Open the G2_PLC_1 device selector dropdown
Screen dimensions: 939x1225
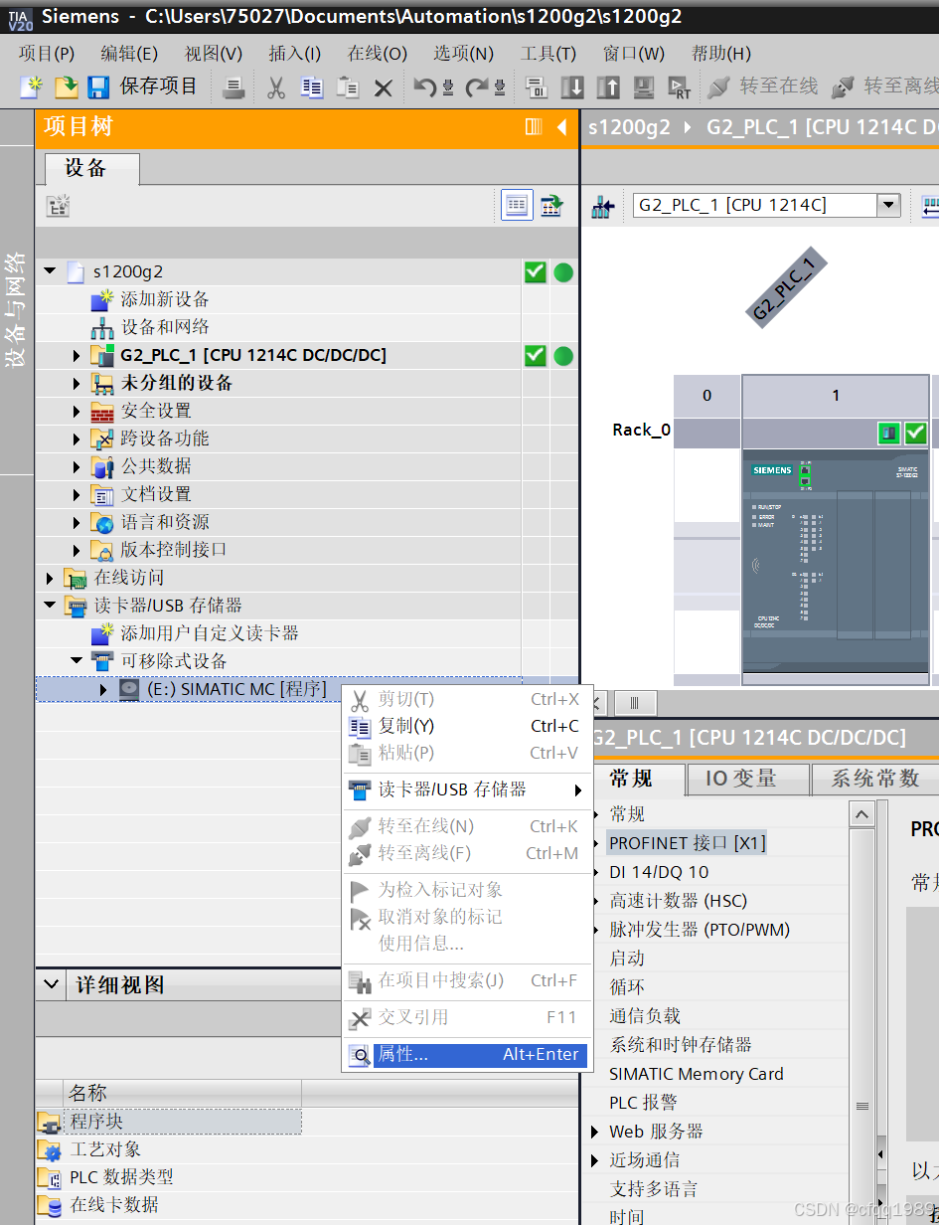[x=889, y=206]
